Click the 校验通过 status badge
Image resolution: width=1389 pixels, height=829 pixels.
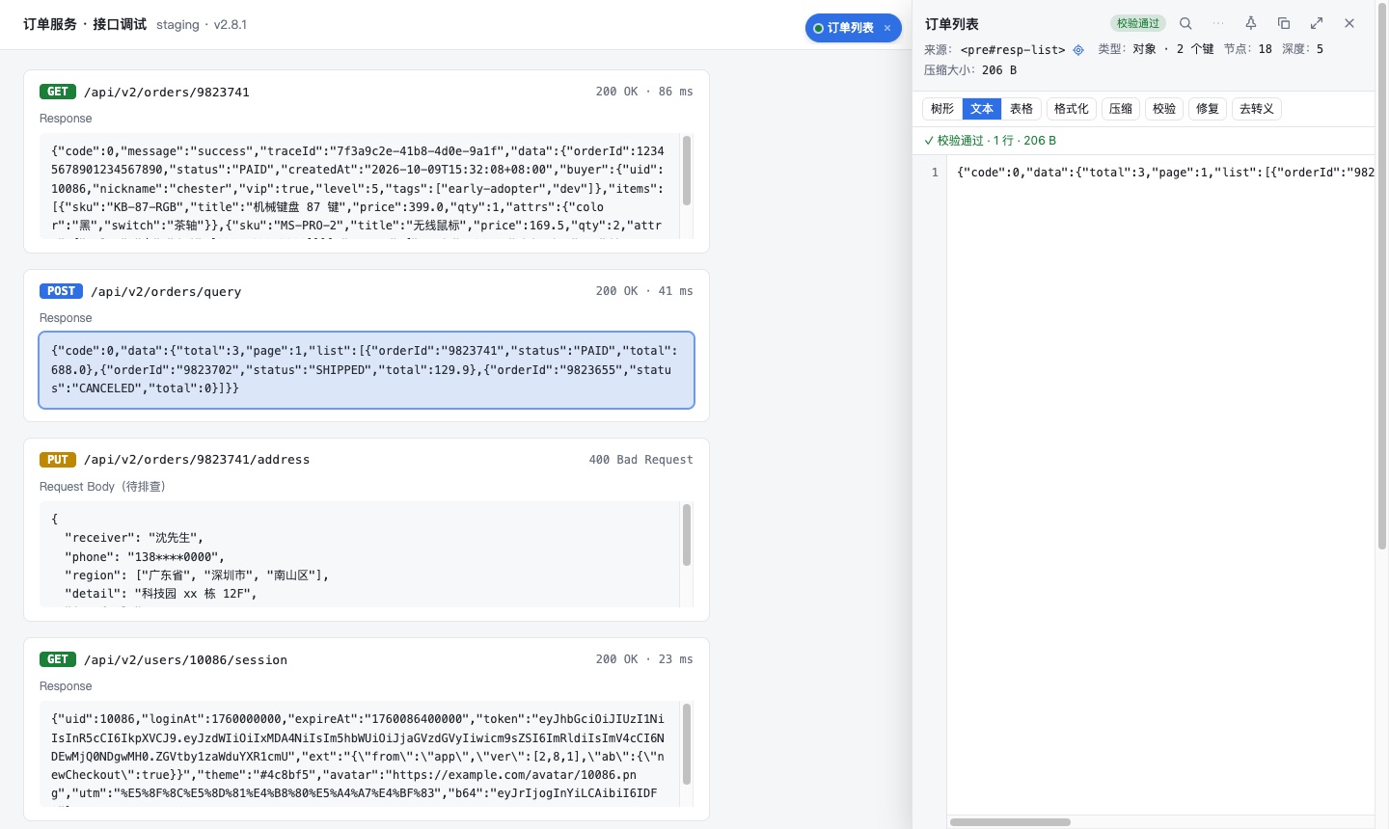click(1138, 23)
